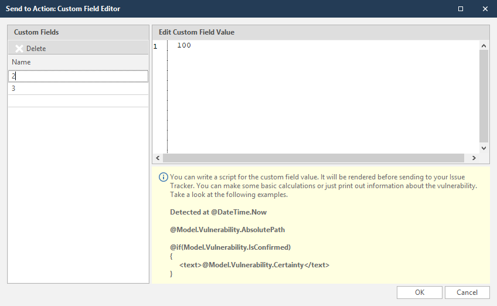Click the Custom Fields panel header

click(36, 32)
